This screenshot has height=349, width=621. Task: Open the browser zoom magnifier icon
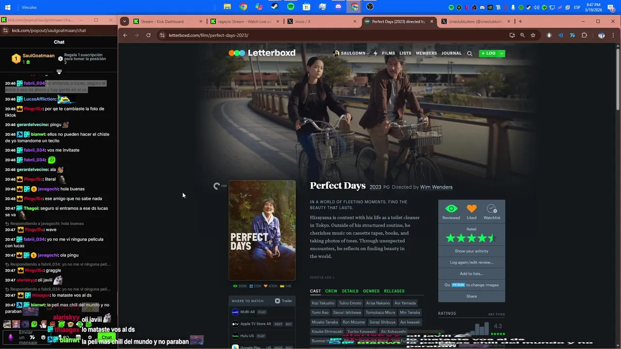coord(523,35)
